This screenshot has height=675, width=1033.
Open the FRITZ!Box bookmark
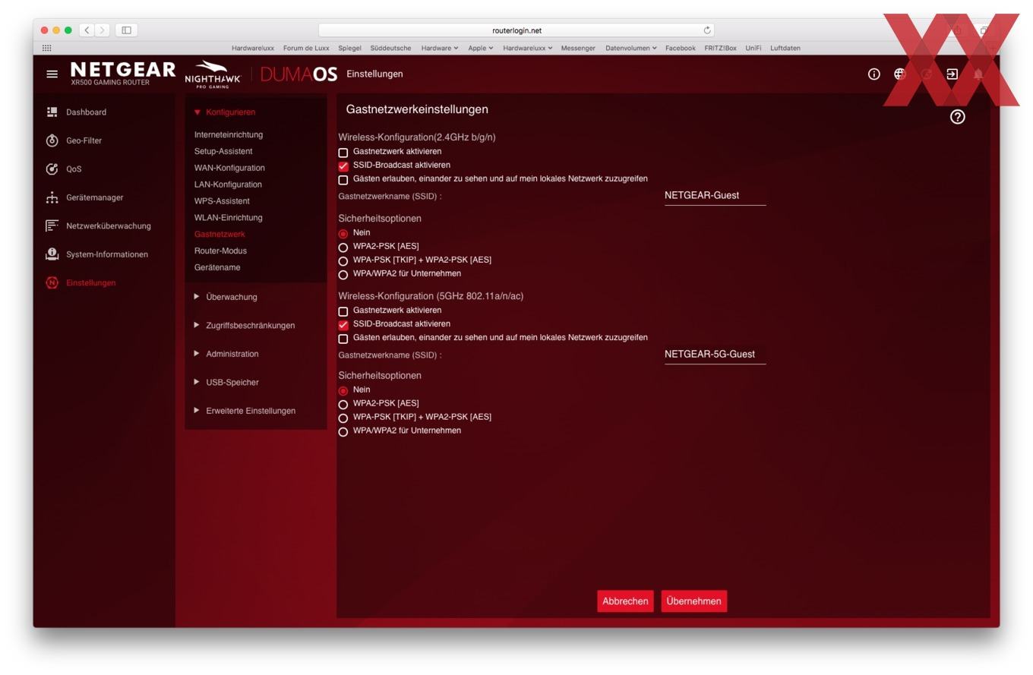(x=720, y=48)
